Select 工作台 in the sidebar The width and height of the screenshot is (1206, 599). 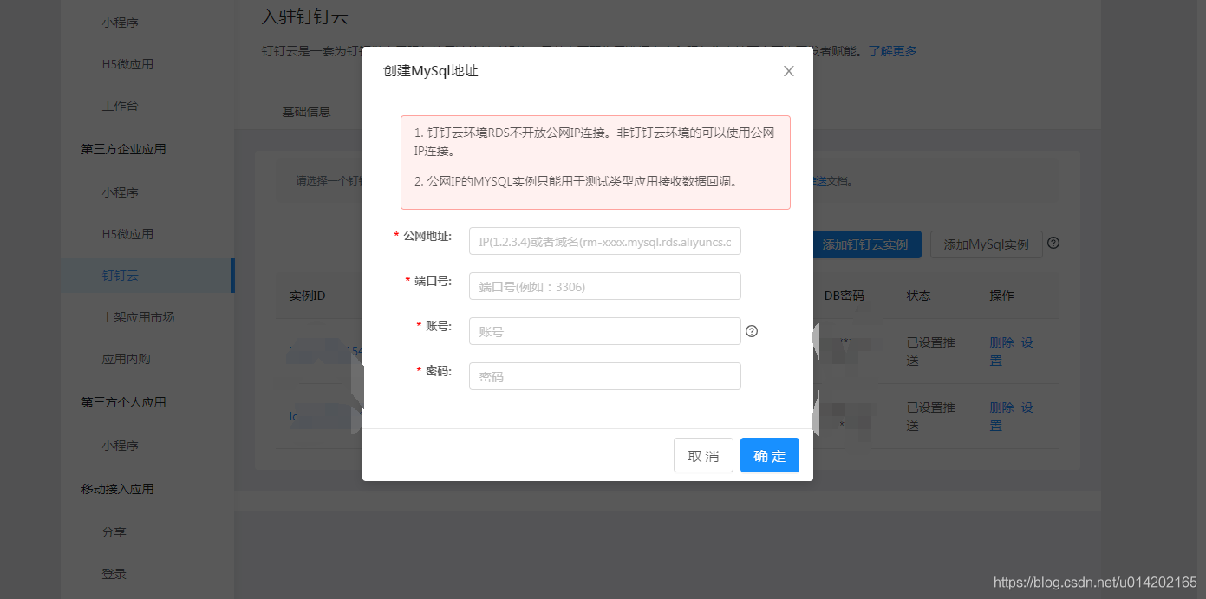120,106
